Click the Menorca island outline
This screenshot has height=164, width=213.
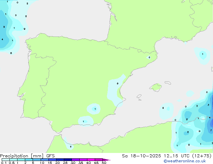168,83
